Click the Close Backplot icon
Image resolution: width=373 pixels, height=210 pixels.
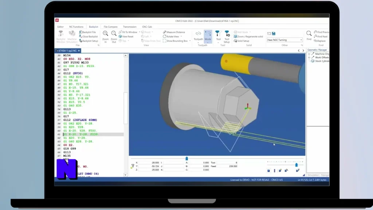pyautogui.click(x=81, y=36)
